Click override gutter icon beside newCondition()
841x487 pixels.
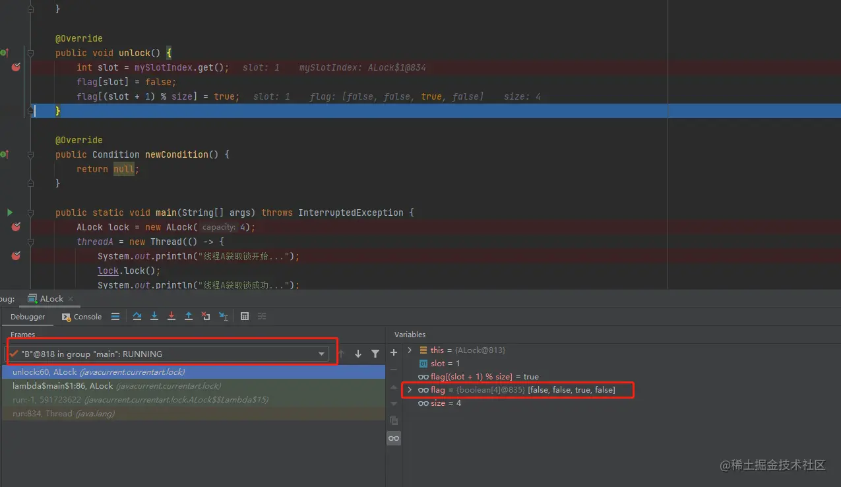point(4,154)
